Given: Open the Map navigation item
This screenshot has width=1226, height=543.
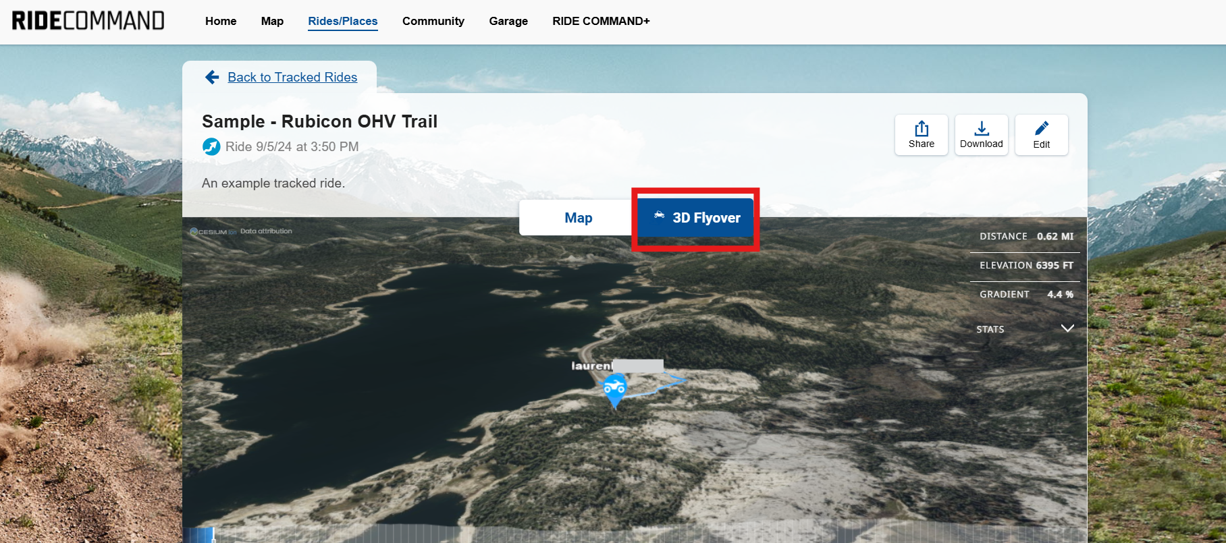Looking at the screenshot, I should (x=272, y=21).
